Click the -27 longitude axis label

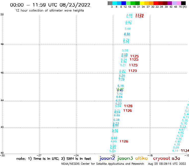tap(39, 155)
